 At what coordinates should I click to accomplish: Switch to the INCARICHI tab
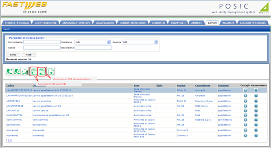(228, 23)
